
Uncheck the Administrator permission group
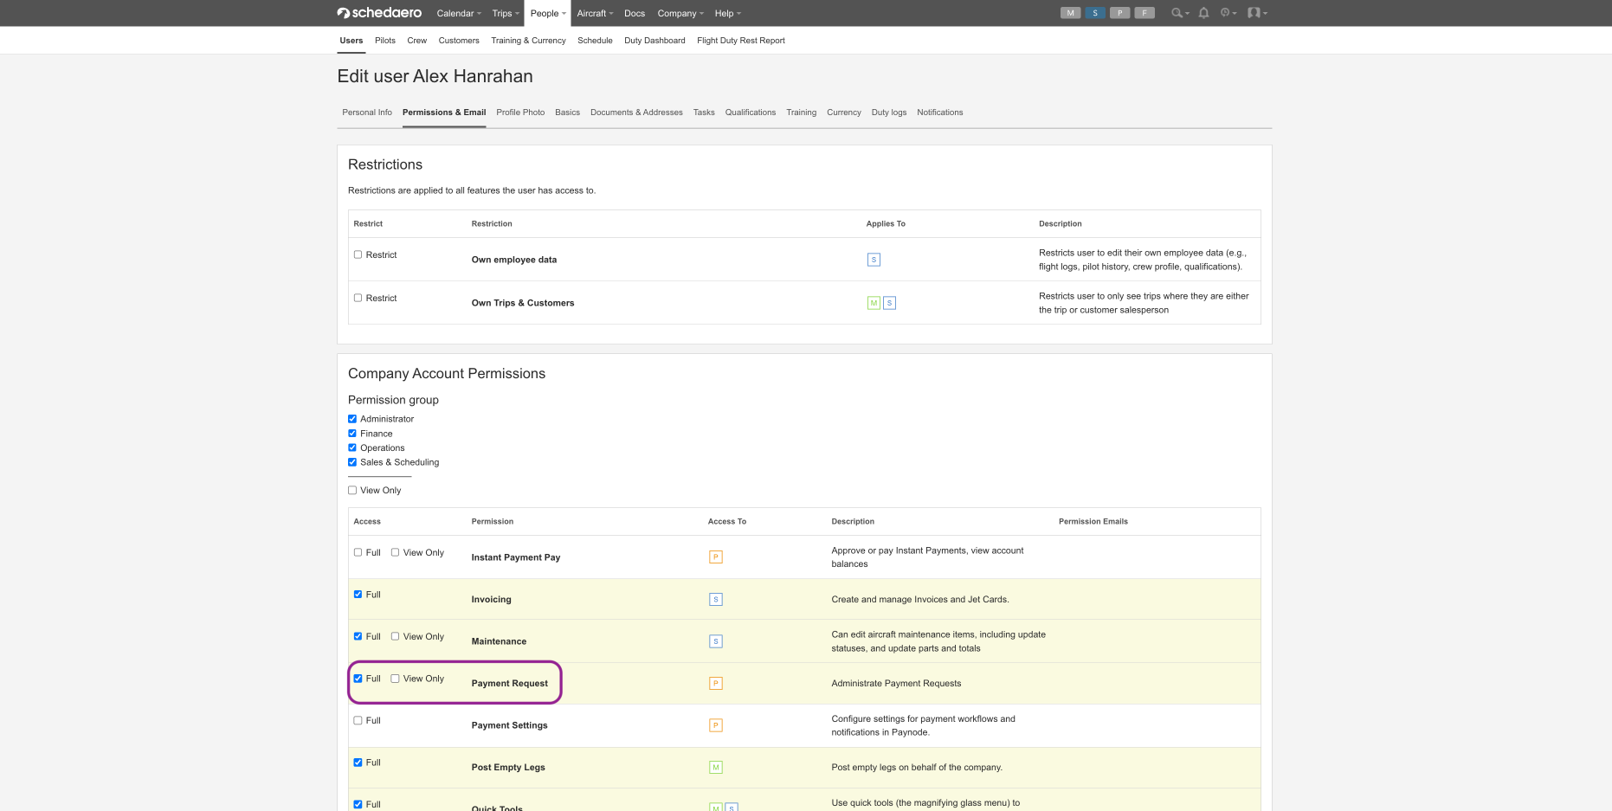tap(352, 419)
